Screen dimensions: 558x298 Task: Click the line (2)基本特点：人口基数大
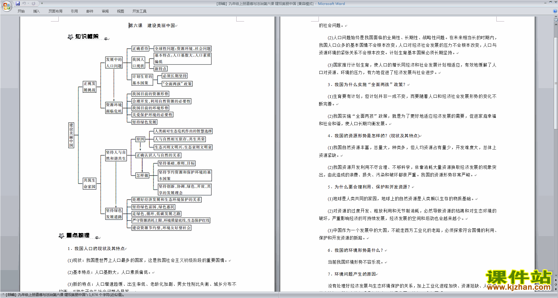click(109, 272)
